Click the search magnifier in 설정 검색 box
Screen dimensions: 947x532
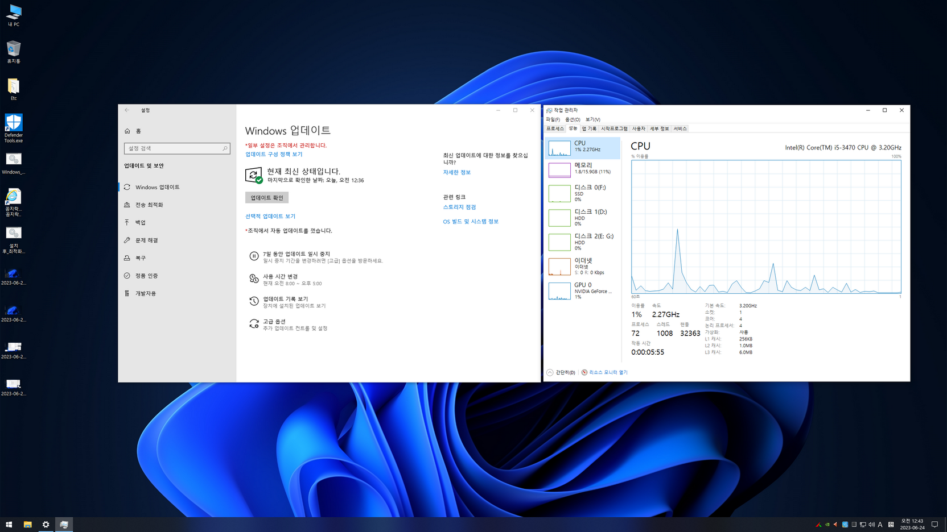225,148
